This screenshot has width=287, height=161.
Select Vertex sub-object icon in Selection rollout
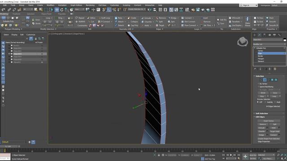[x=261, y=80]
